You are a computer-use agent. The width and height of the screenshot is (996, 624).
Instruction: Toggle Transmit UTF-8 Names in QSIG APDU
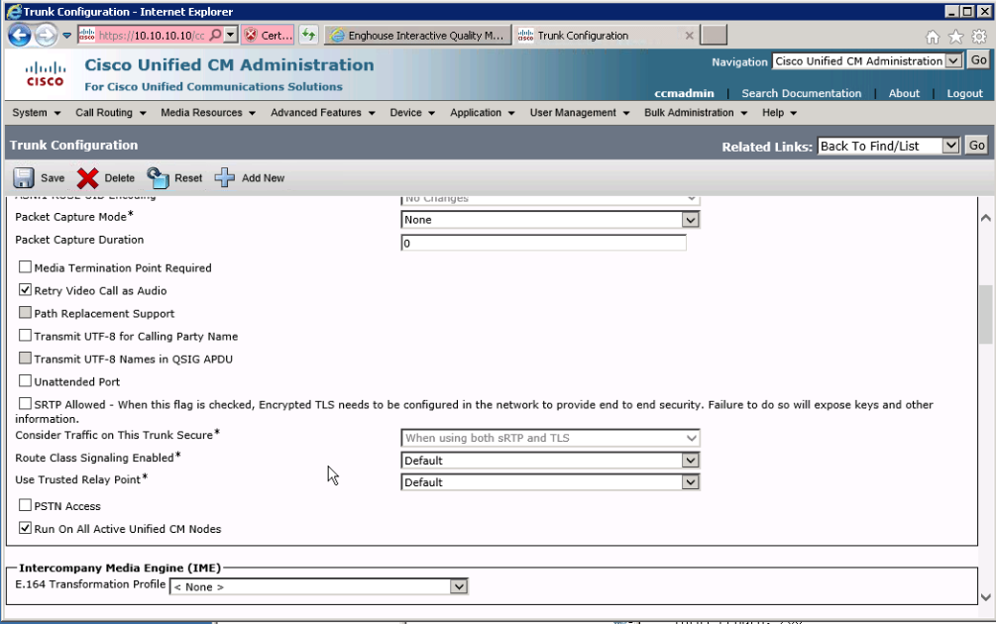click(x=25, y=358)
